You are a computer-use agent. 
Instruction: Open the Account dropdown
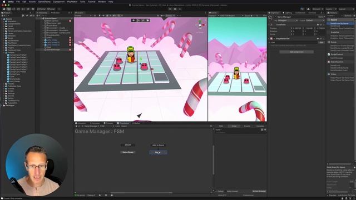[318, 9]
